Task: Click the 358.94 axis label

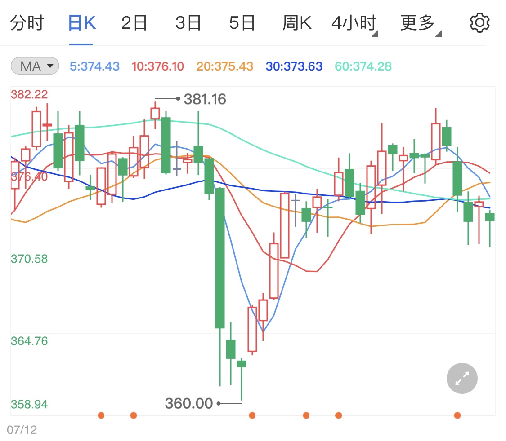Action: [x=29, y=404]
